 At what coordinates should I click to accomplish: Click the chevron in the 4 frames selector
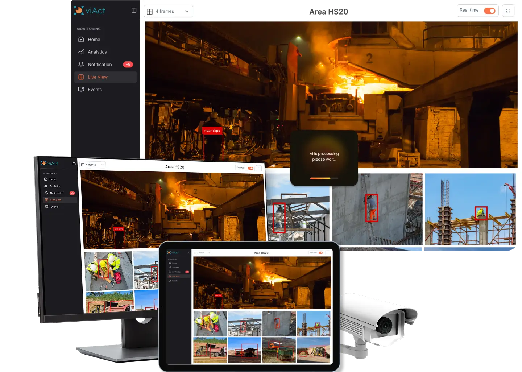click(187, 11)
